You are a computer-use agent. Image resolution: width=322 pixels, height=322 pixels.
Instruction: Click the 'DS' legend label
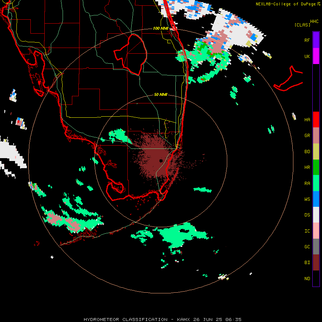[x=307, y=215]
